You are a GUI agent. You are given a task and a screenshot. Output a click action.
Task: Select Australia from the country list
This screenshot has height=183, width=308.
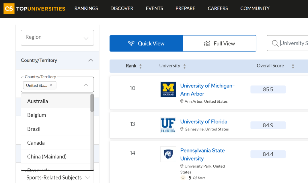56,101
